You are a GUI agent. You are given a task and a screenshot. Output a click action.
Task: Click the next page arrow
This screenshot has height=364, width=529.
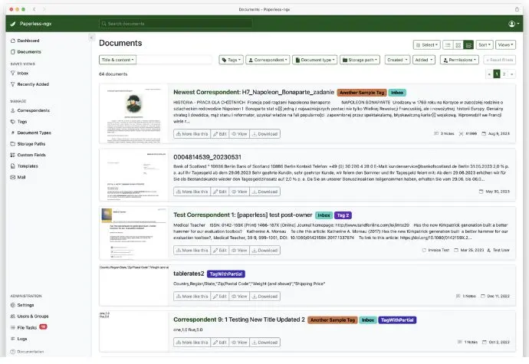(512, 74)
